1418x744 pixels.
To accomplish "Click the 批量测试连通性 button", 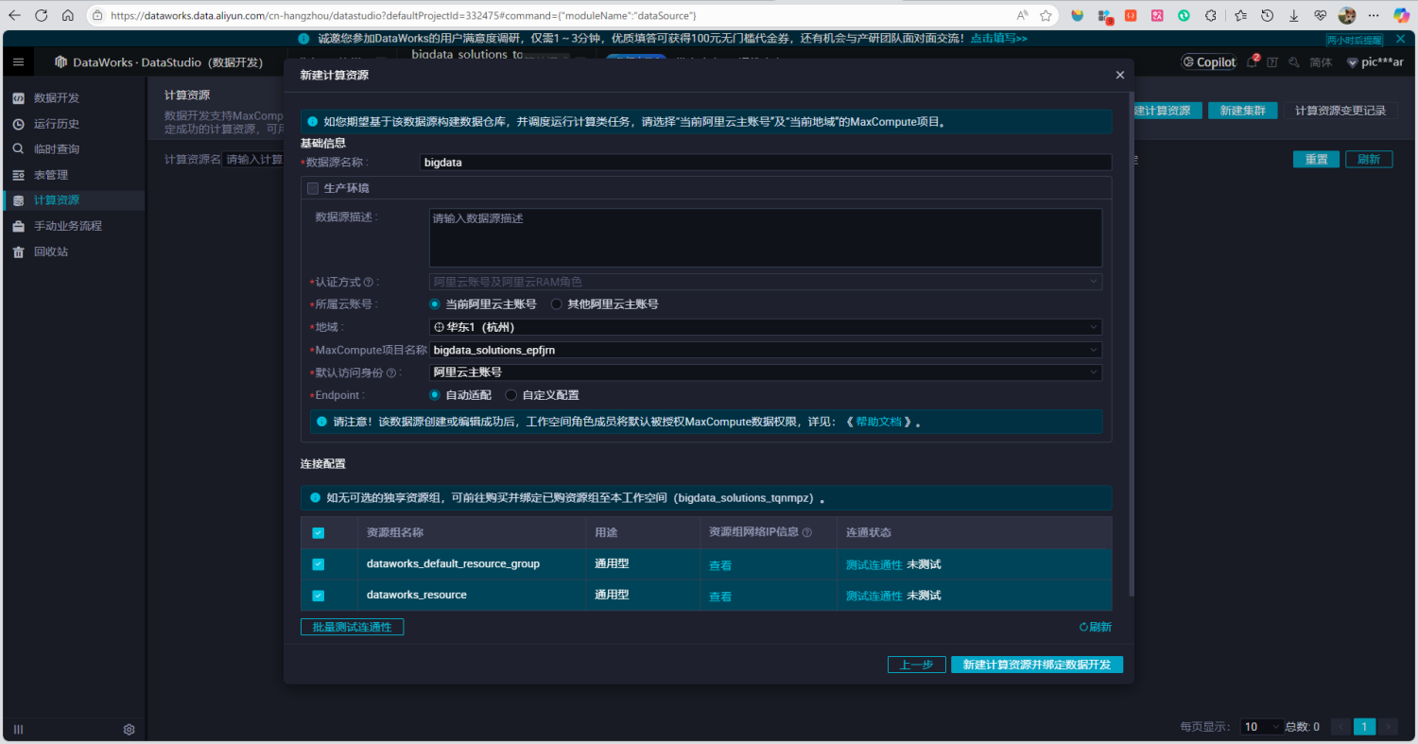I will 352,626.
